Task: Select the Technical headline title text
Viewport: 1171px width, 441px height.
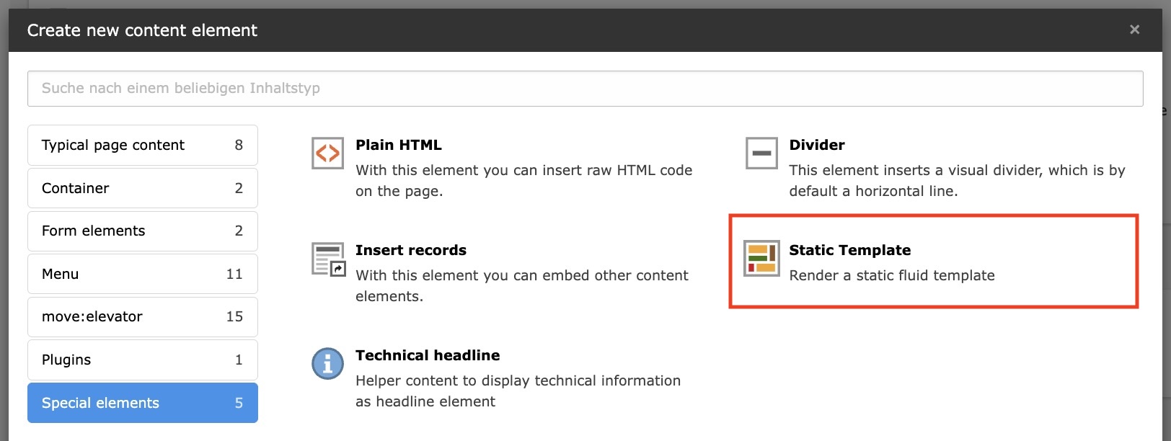Action: [x=427, y=355]
